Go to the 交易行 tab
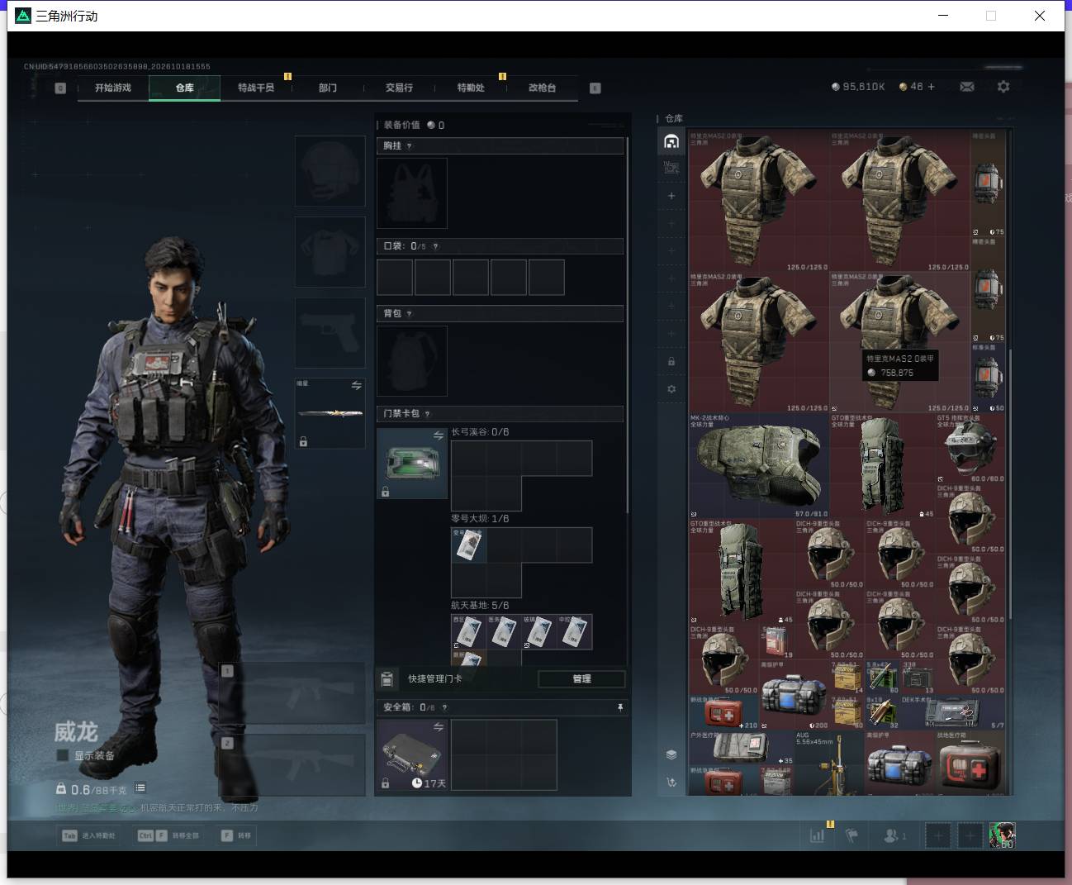The height and width of the screenshot is (885, 1072). pos(399,88)
